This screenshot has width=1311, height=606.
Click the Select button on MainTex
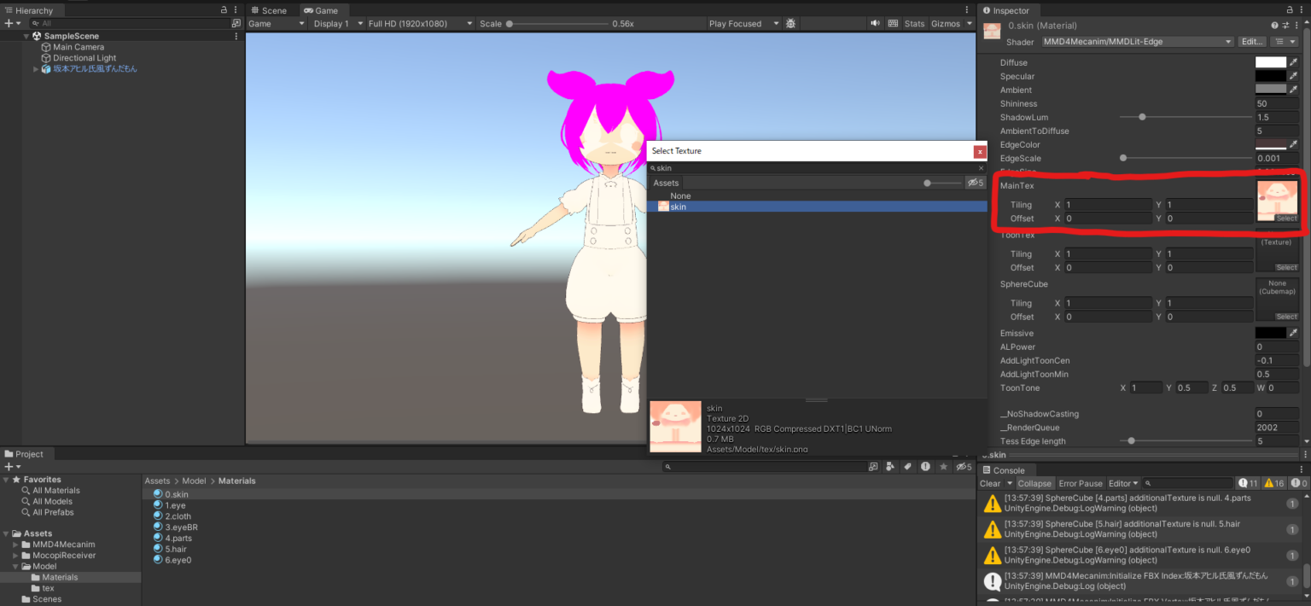click(x=1285, y=219)
